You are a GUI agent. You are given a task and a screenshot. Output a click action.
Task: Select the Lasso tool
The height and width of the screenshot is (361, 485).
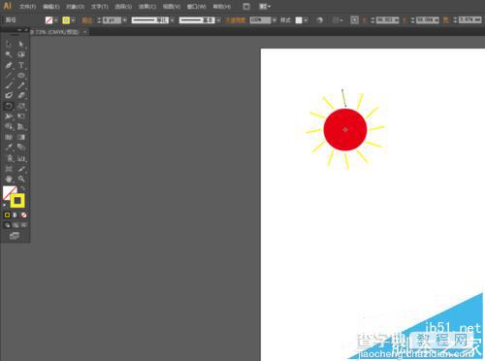coord(21,54)
